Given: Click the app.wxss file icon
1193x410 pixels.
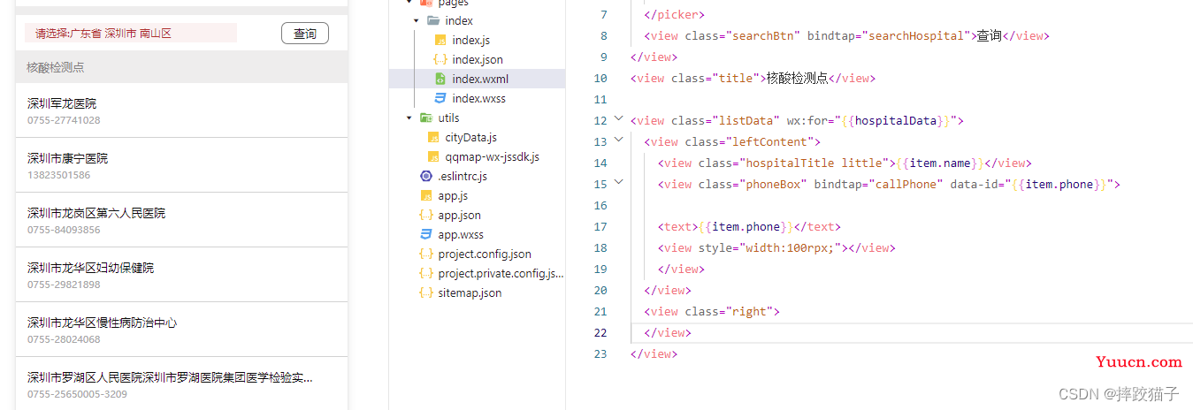Looking at the screenshot, I should coord(426,234).
